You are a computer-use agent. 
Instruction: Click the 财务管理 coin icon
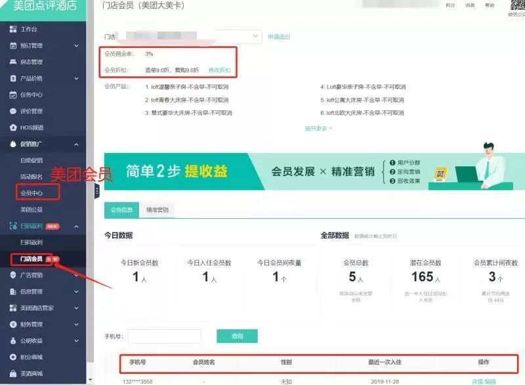(x=13, y=325)
